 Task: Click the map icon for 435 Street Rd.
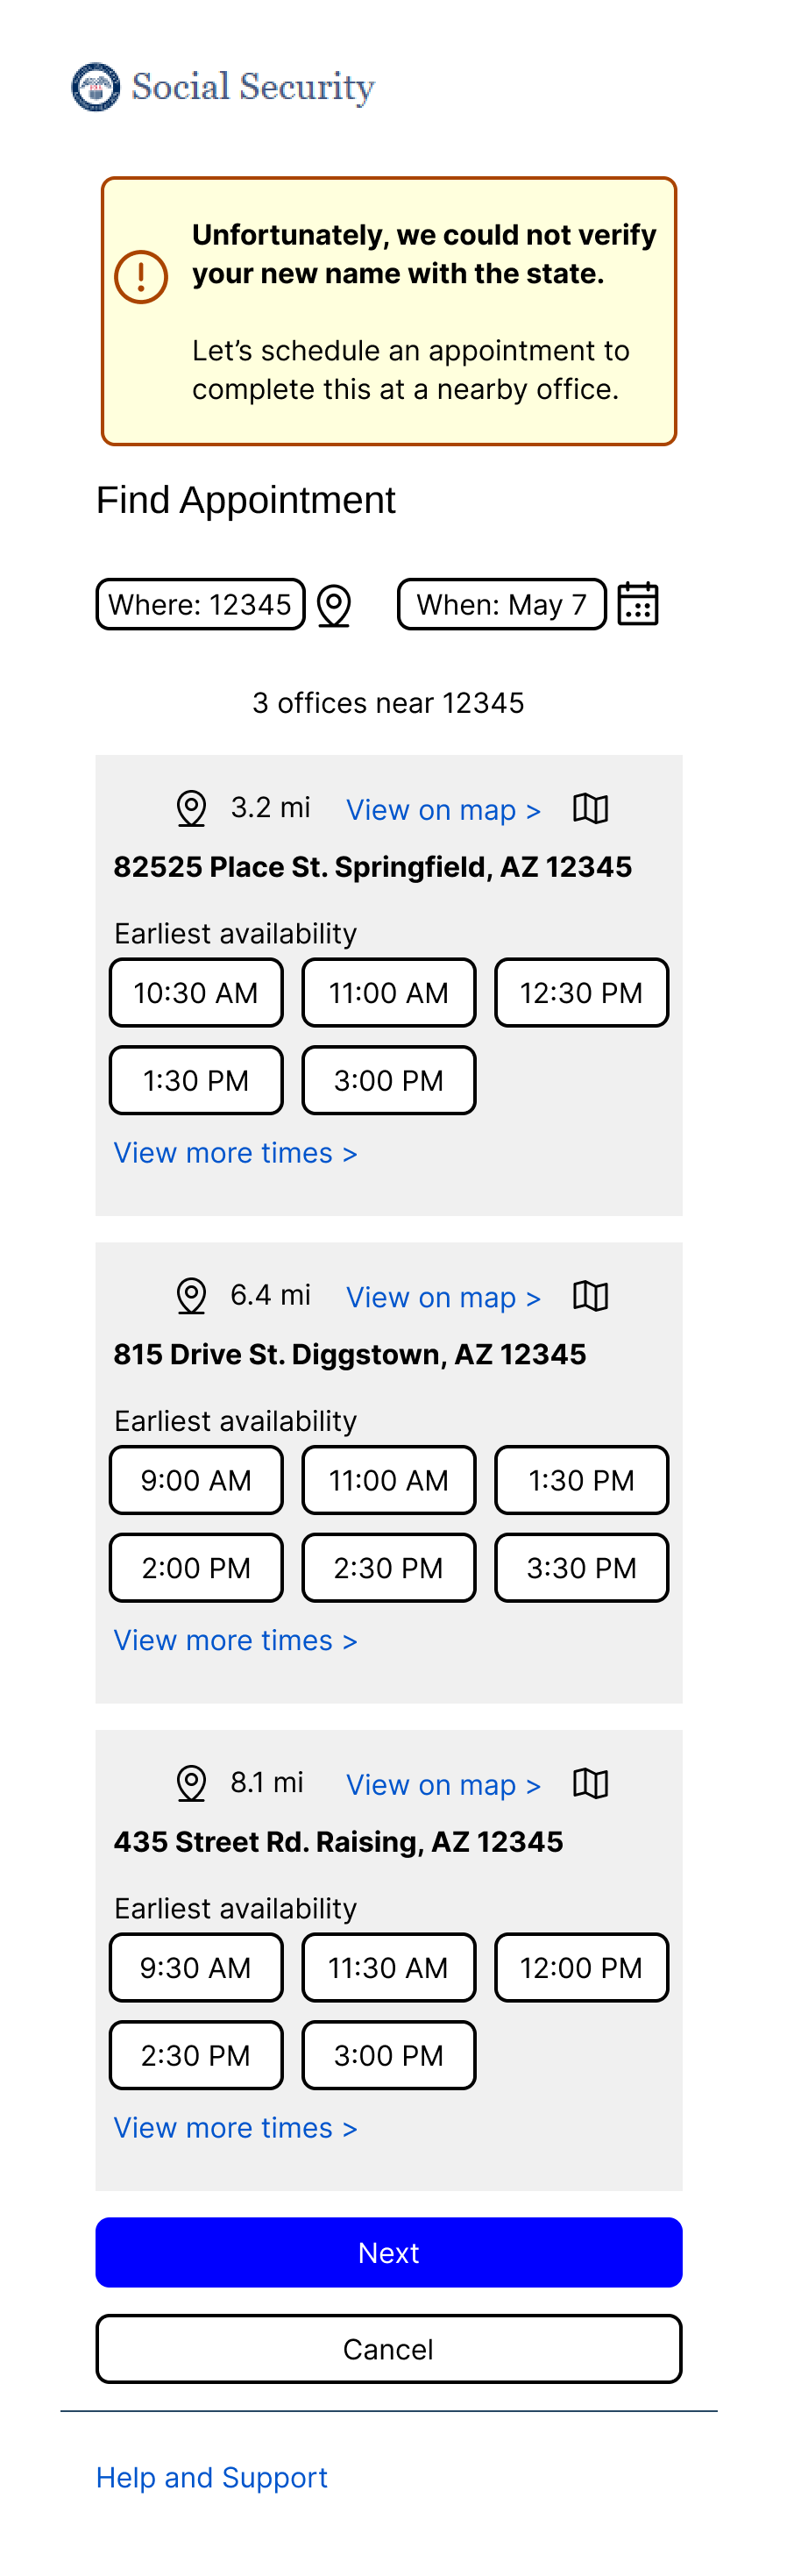[x=591, y=1783]
